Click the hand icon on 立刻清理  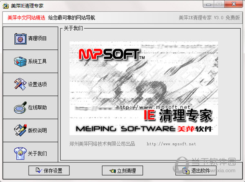pyautogui.click(x=113, y=171)
